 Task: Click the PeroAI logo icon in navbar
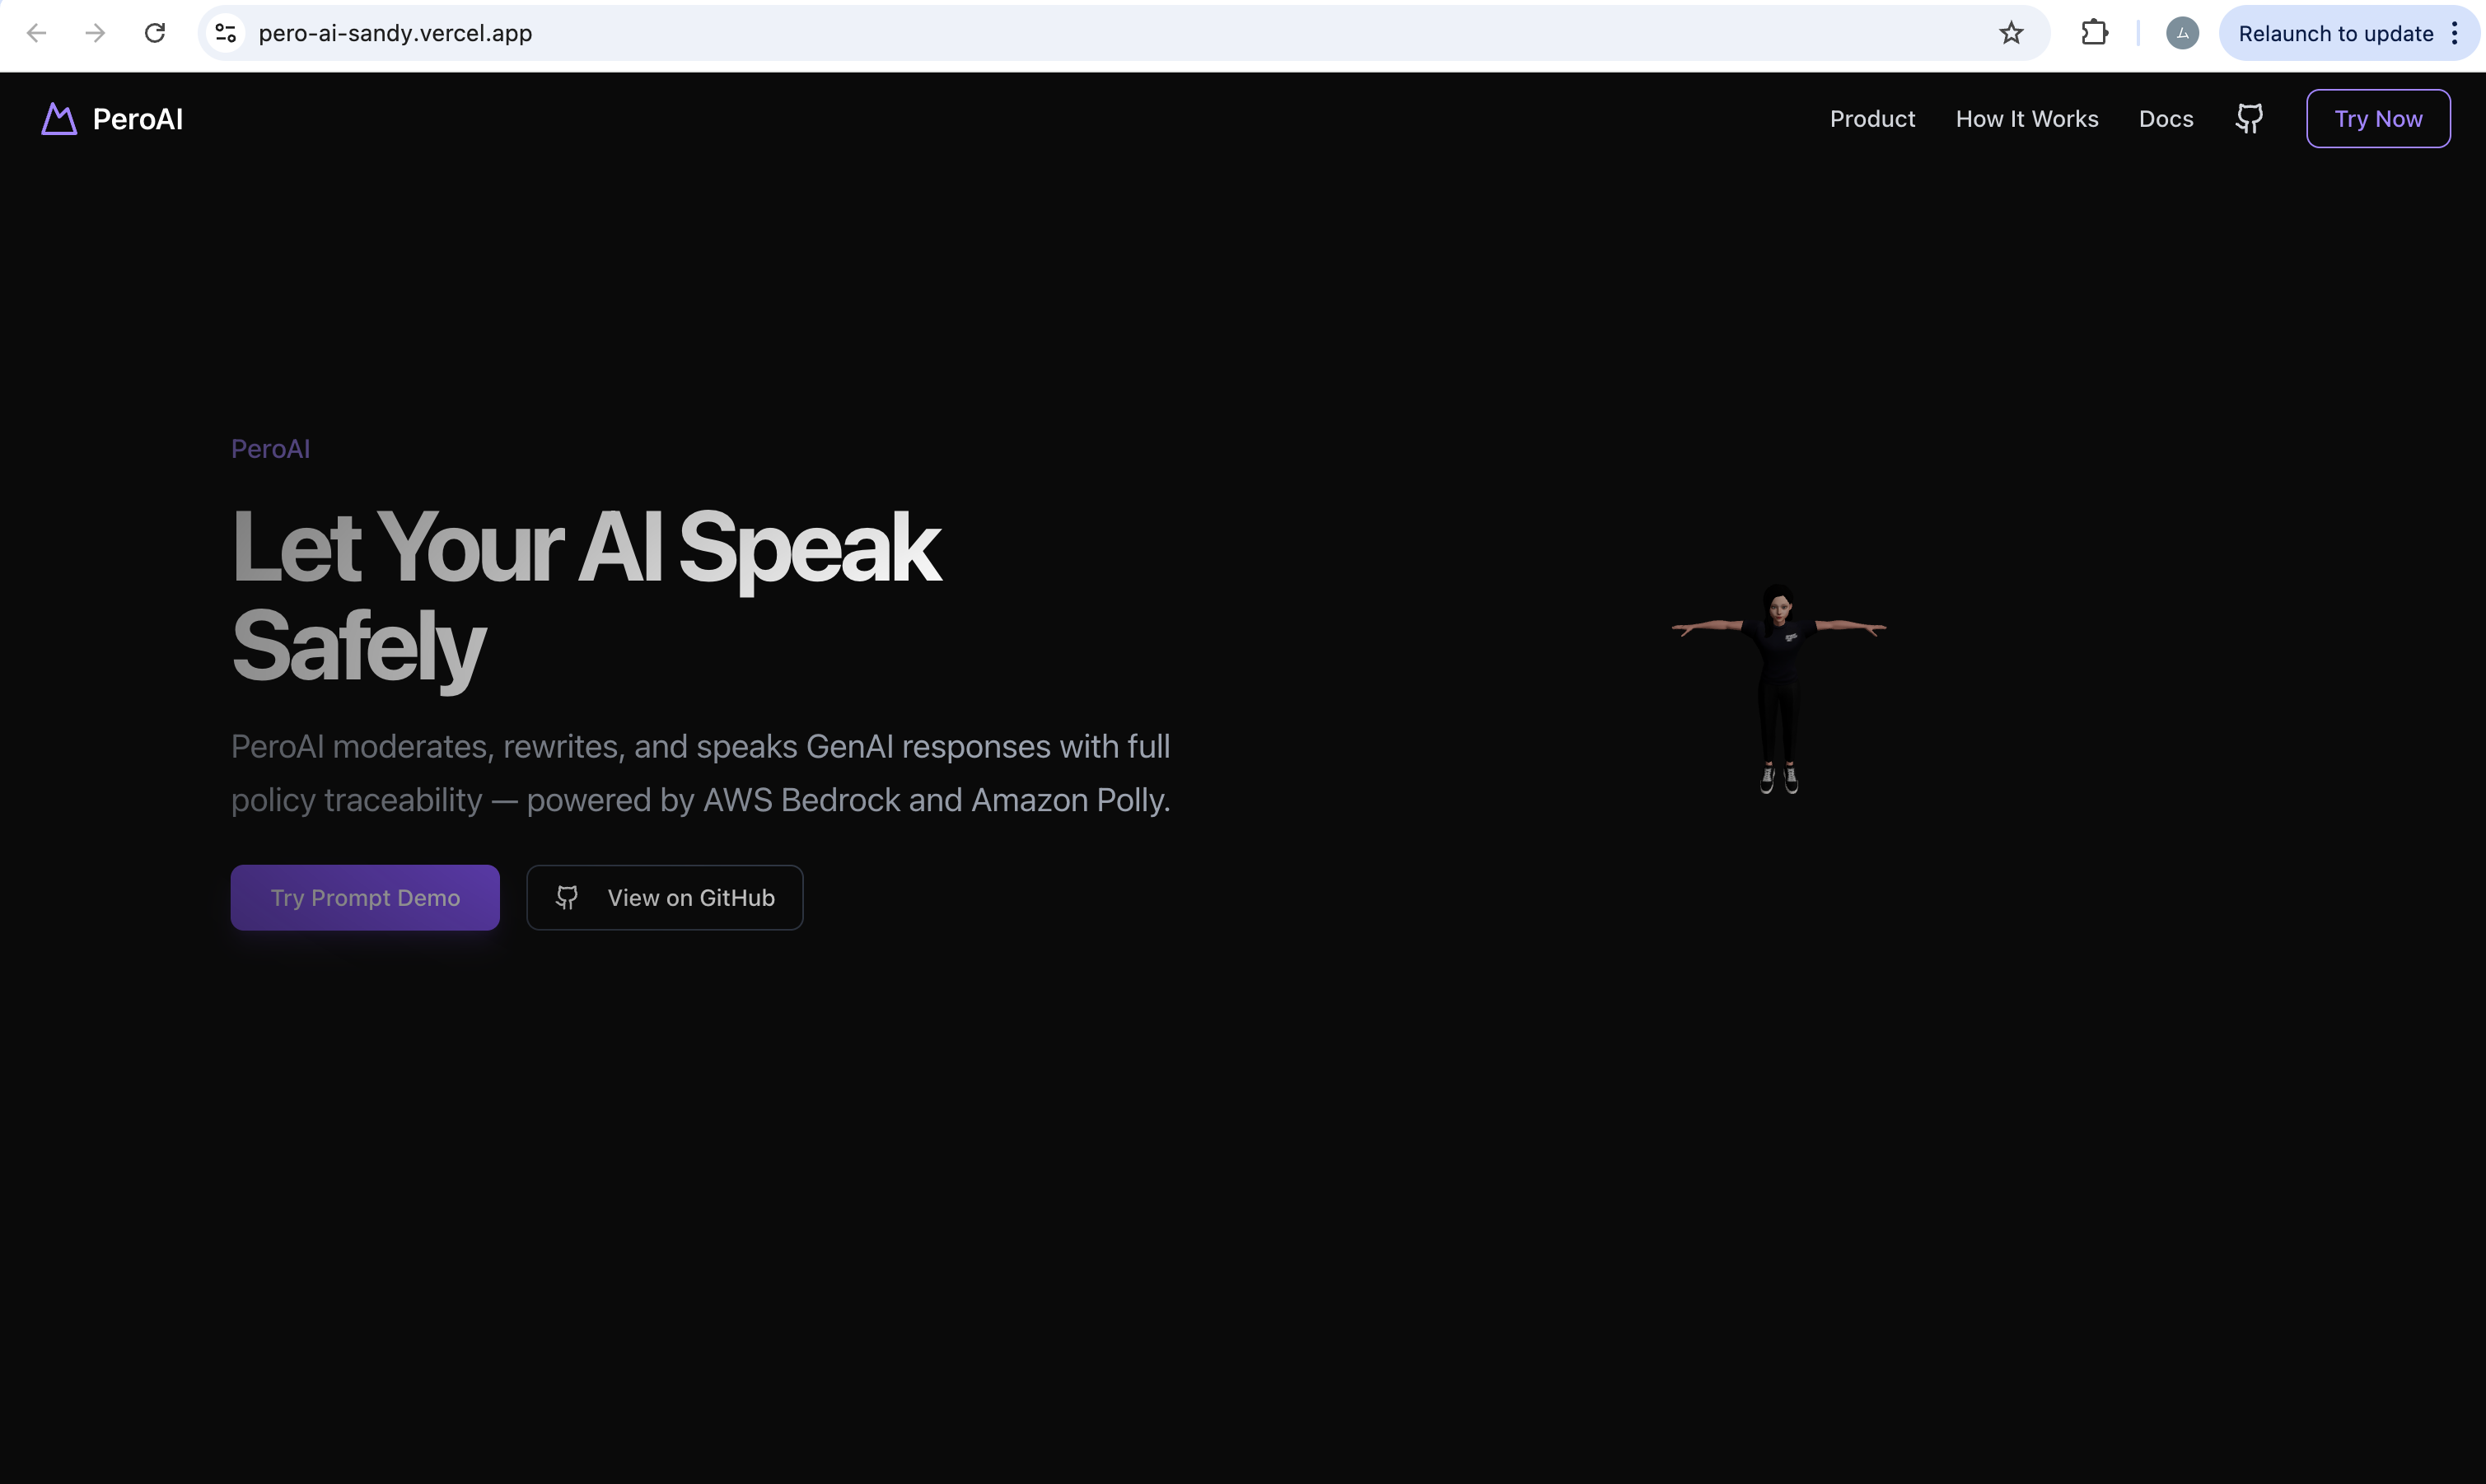(x=59, y=119)
